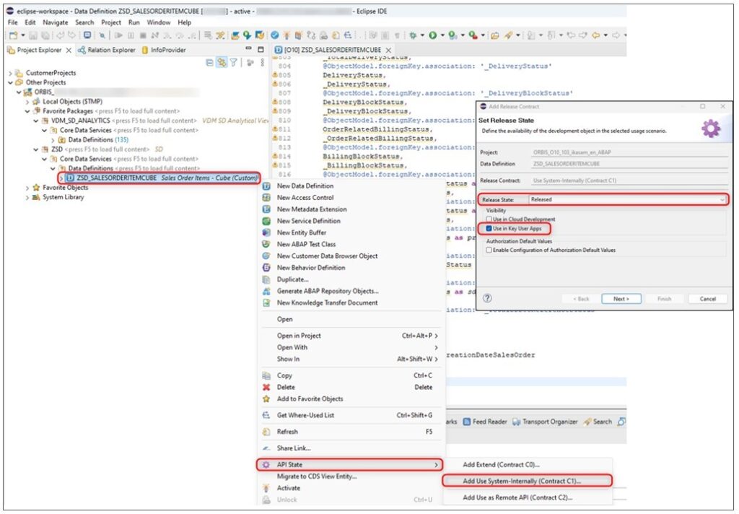Click the New Service Definition icon
Screen dimensions: 739x514
pos(266,221)
